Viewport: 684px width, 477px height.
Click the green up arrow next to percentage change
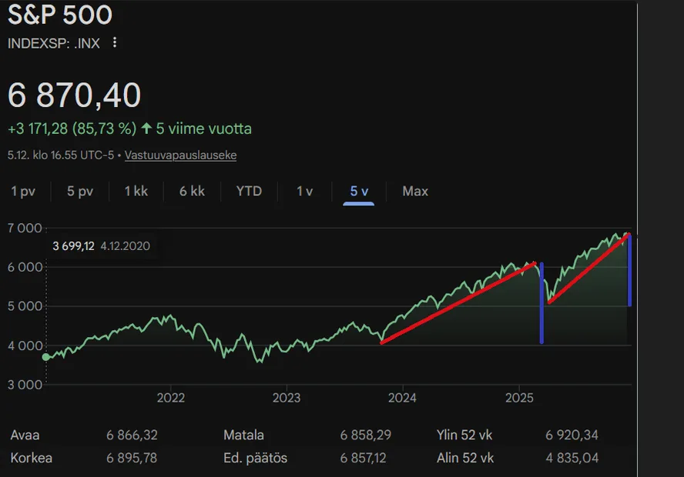click(x=146, y=128)
